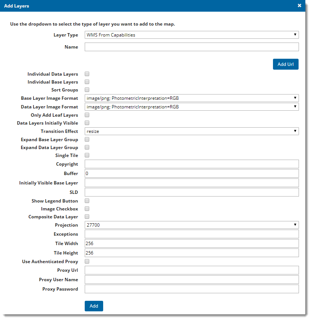The height and width of the screenshot is (320, 311).
Task: Click the Proxy Password field
Action: click(x=191, y=289)
